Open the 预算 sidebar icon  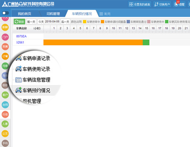(5, 47)
